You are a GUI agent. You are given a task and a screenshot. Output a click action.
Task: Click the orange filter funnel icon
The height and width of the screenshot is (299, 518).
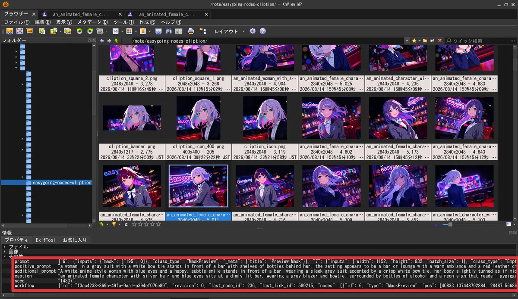[114, 224]
